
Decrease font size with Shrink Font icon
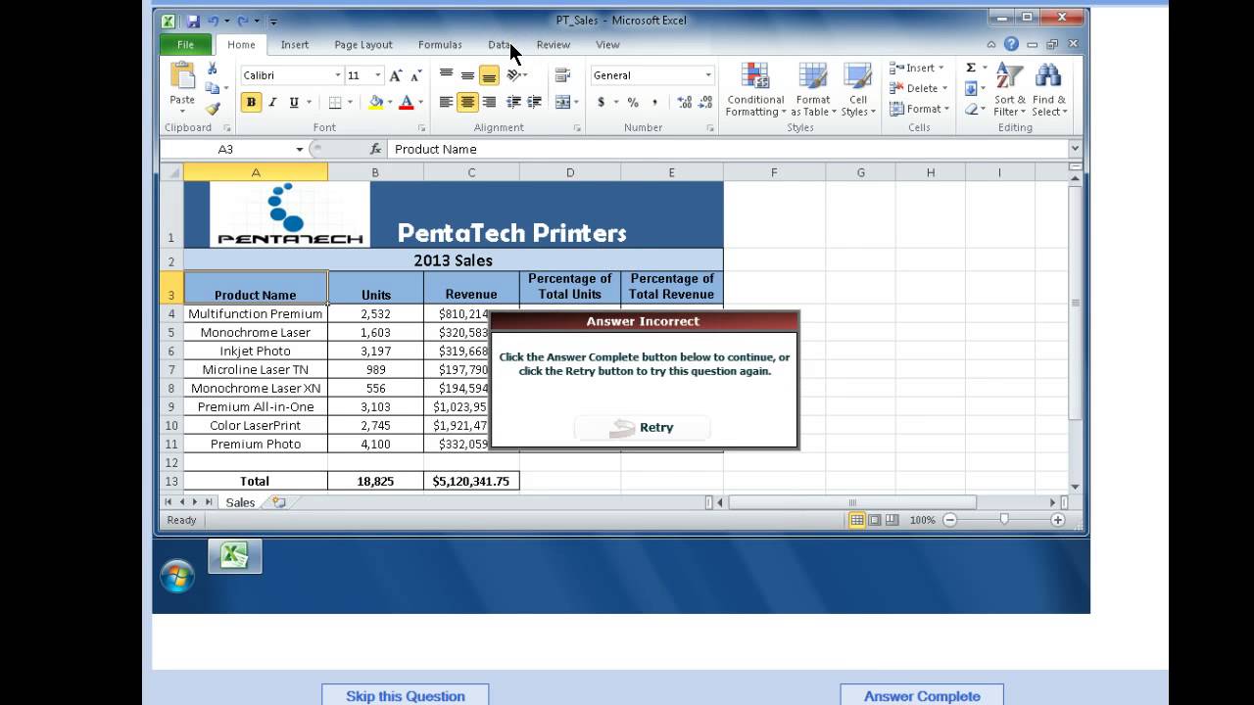coord(416,75)
